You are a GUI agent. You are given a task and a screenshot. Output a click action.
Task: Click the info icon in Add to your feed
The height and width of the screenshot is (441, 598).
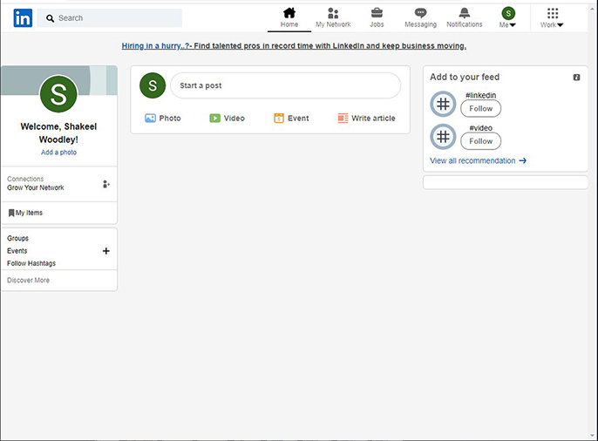click(577, 78)
